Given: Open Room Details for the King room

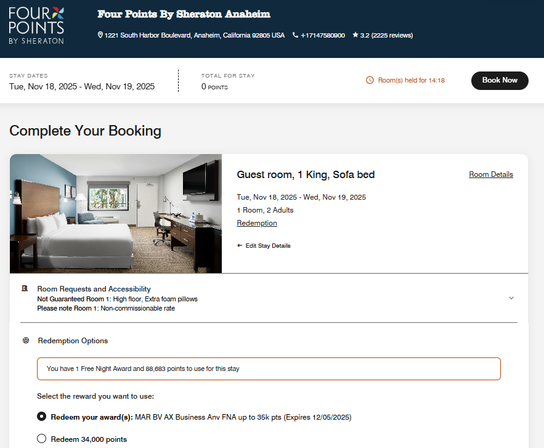Looking at the screenshot, I should click(491, 174).
